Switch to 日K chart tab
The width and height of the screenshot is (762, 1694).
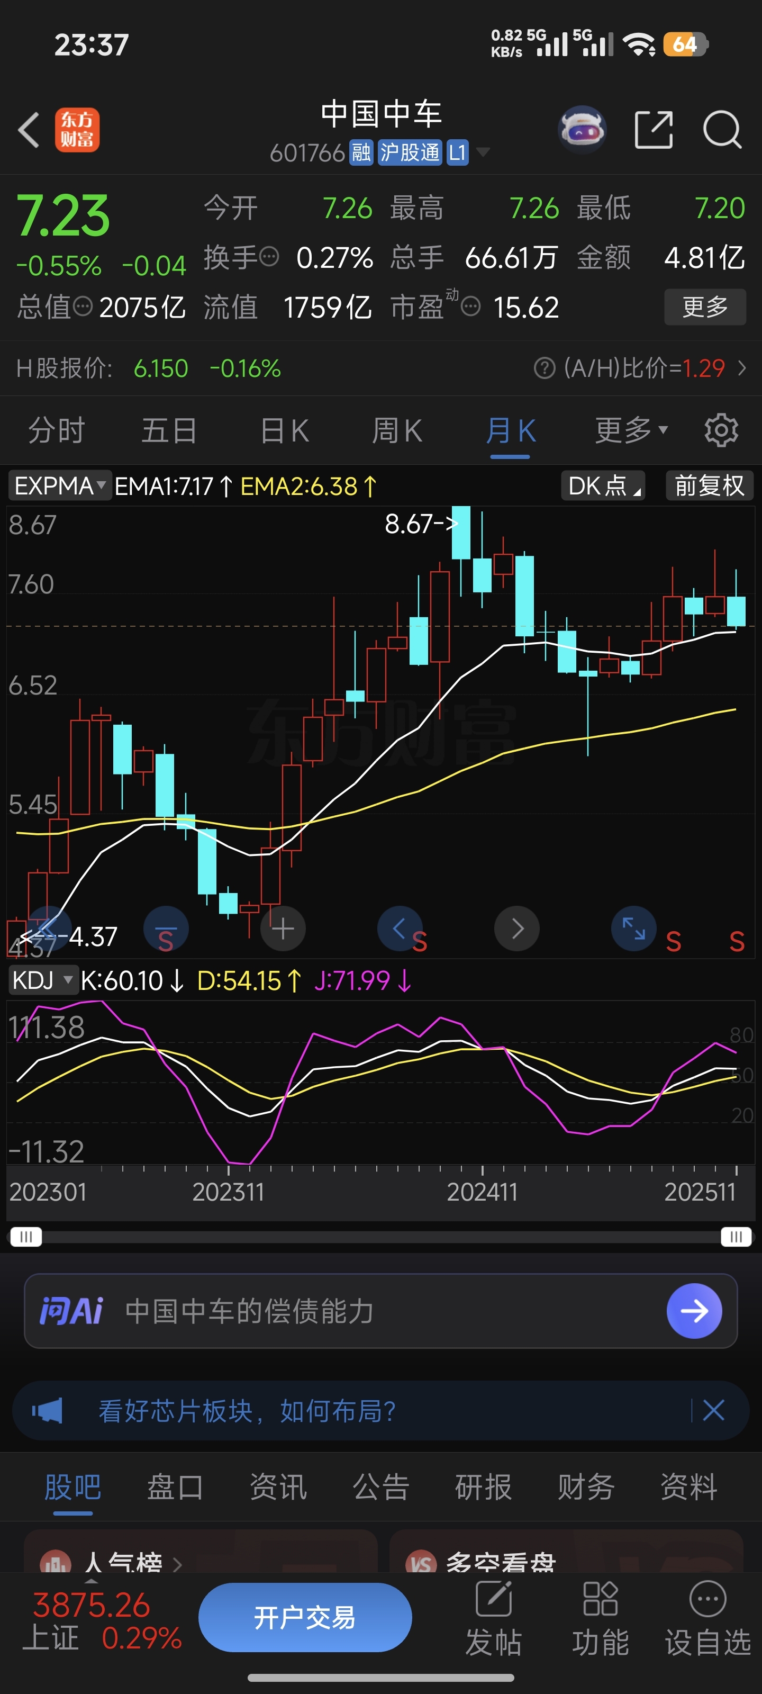coord(284,431)
